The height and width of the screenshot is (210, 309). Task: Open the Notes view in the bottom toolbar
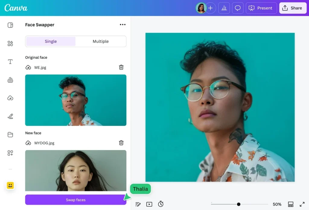[138, 204]
